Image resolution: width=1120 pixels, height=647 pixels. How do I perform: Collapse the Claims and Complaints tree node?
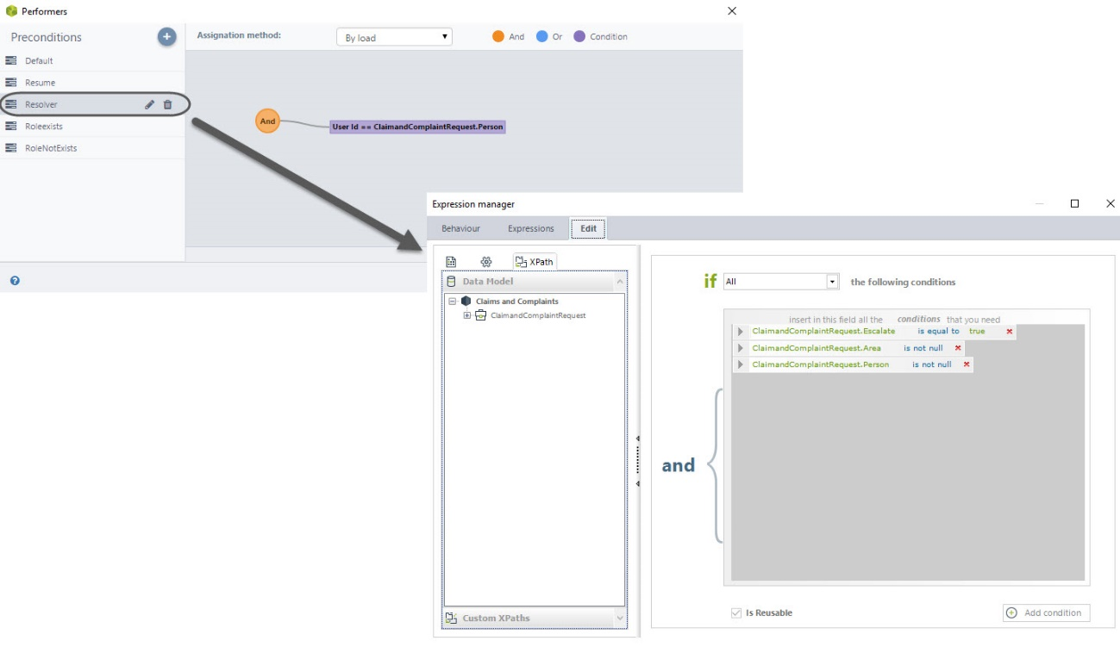[x=453, y=302]
